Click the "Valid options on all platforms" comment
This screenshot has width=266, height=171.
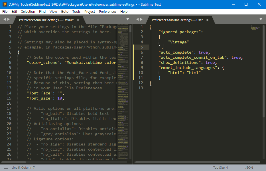pyautogui.click(x=71, y=108)
